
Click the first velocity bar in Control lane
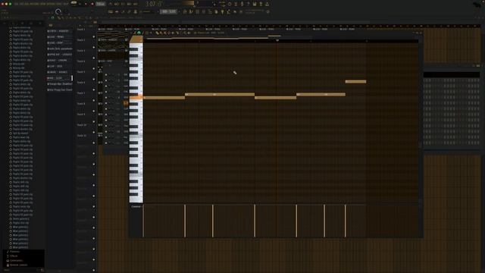(x=143, y=221)
